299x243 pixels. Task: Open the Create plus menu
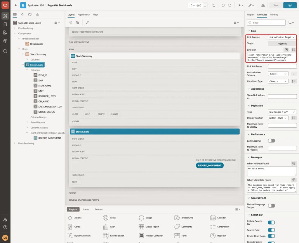tap(241, 5)
